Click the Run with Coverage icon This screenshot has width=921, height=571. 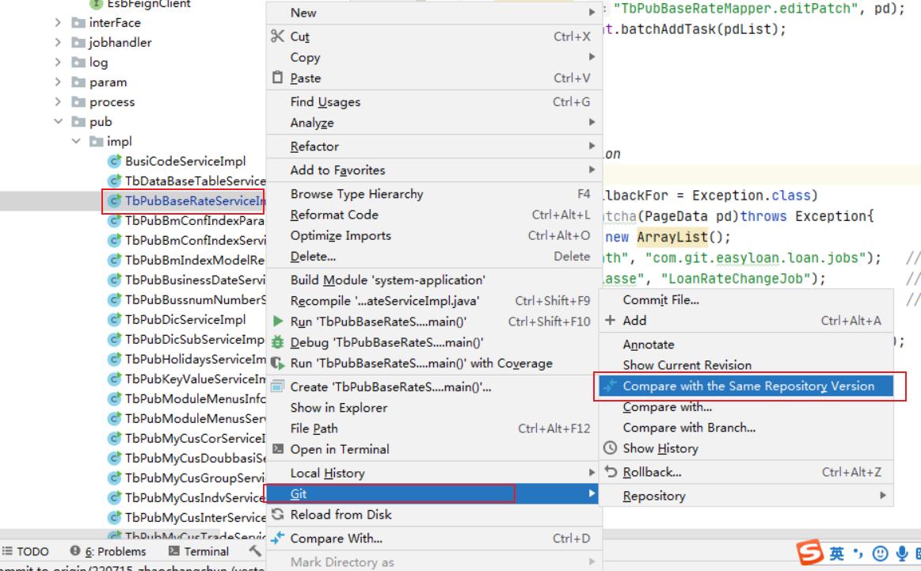(277, 364)
